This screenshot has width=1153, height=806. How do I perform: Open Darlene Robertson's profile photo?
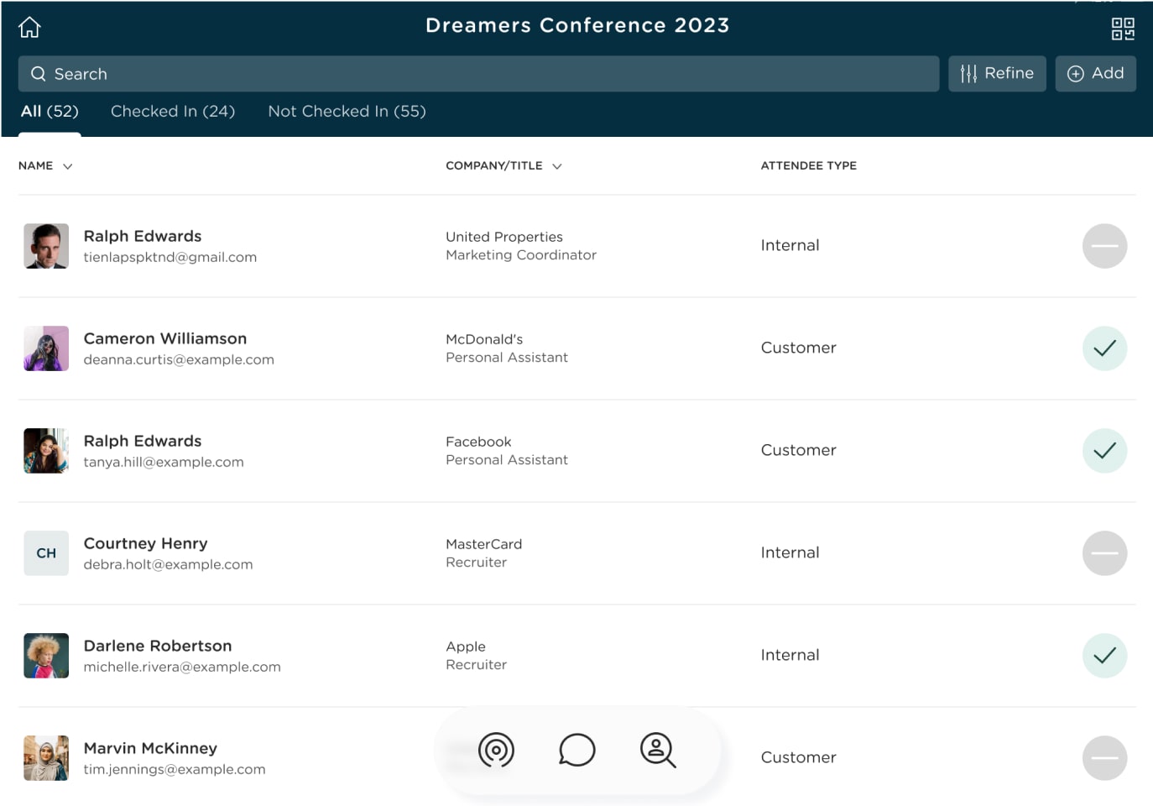click(x=46, y=656)
